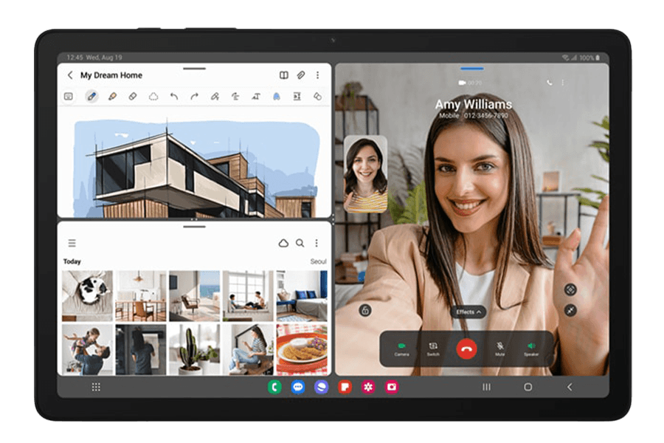Attach a file using paperclip icon
This screenshot has width=664, height=443.
[301, 75]
